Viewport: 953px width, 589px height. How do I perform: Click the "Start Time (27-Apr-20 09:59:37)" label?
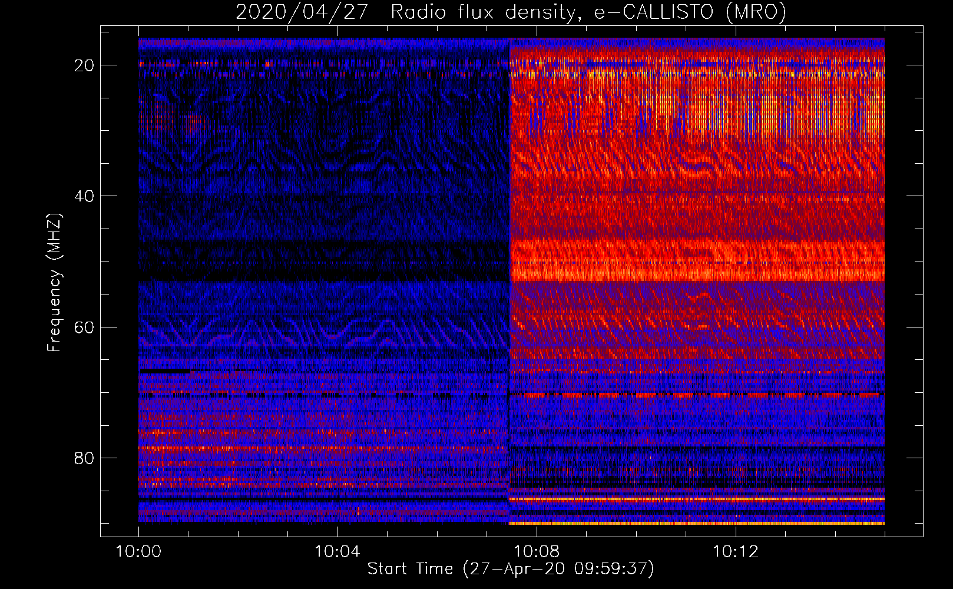(511, 569)
